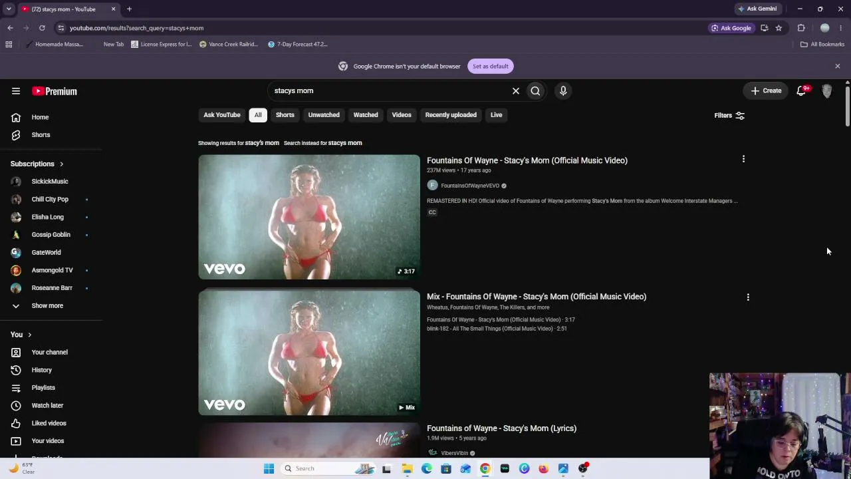The height and width of the screenshot is (479, 851).
Task: Open the Home icon in sidebar
Action: tap(16, 117)
